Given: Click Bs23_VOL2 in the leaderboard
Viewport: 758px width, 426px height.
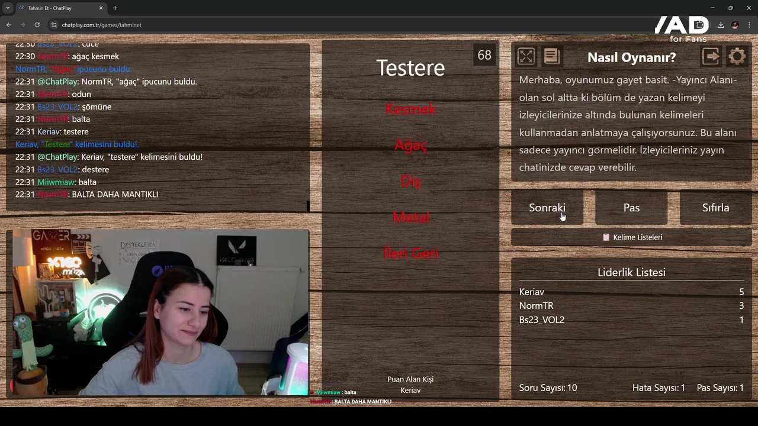Looking at the screenshot, I should click(541, 319).
